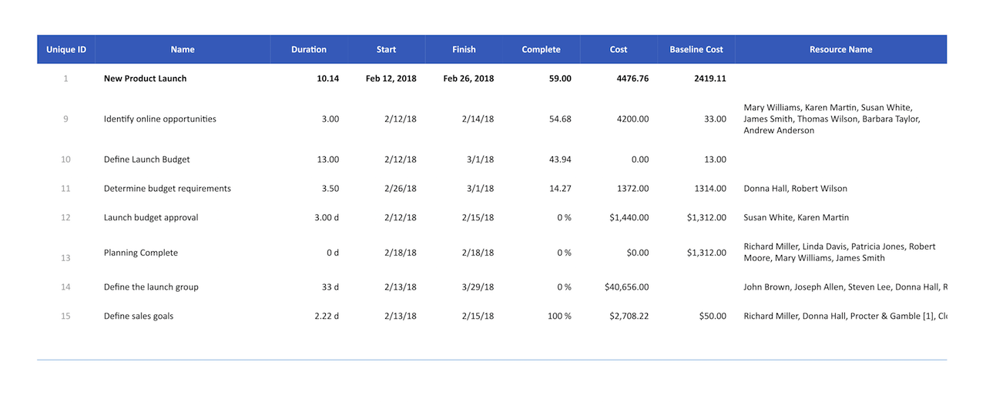
Task: Select John Brown, Joseph Allen resources
Action: pyautogui.click(x=845, y=287)
